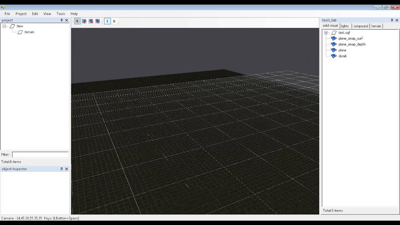
Task: Click the Keys: [LButton+Space] status text
Action: point(62,218)
